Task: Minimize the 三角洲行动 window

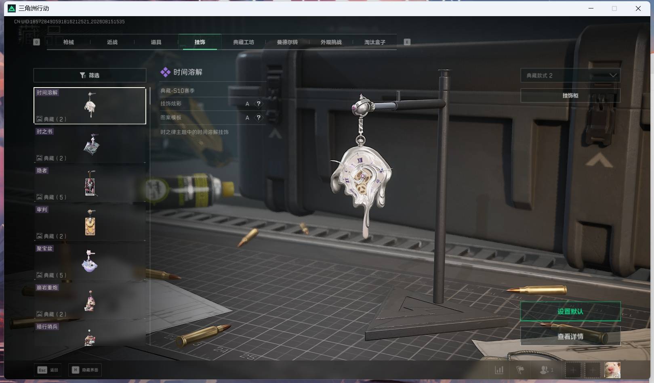Action: 591,8
